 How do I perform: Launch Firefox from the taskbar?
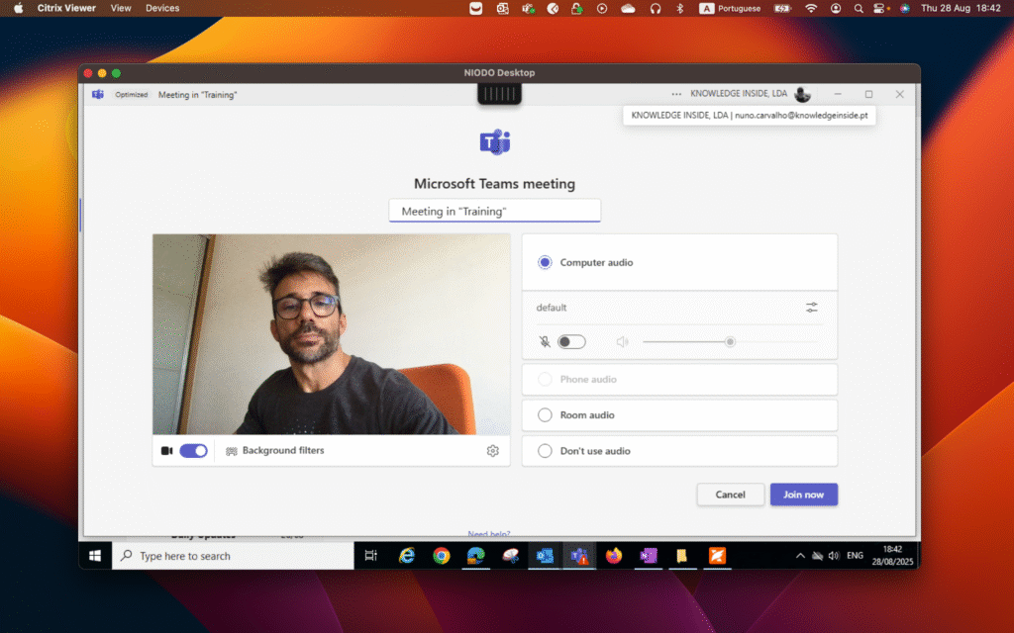614,556
